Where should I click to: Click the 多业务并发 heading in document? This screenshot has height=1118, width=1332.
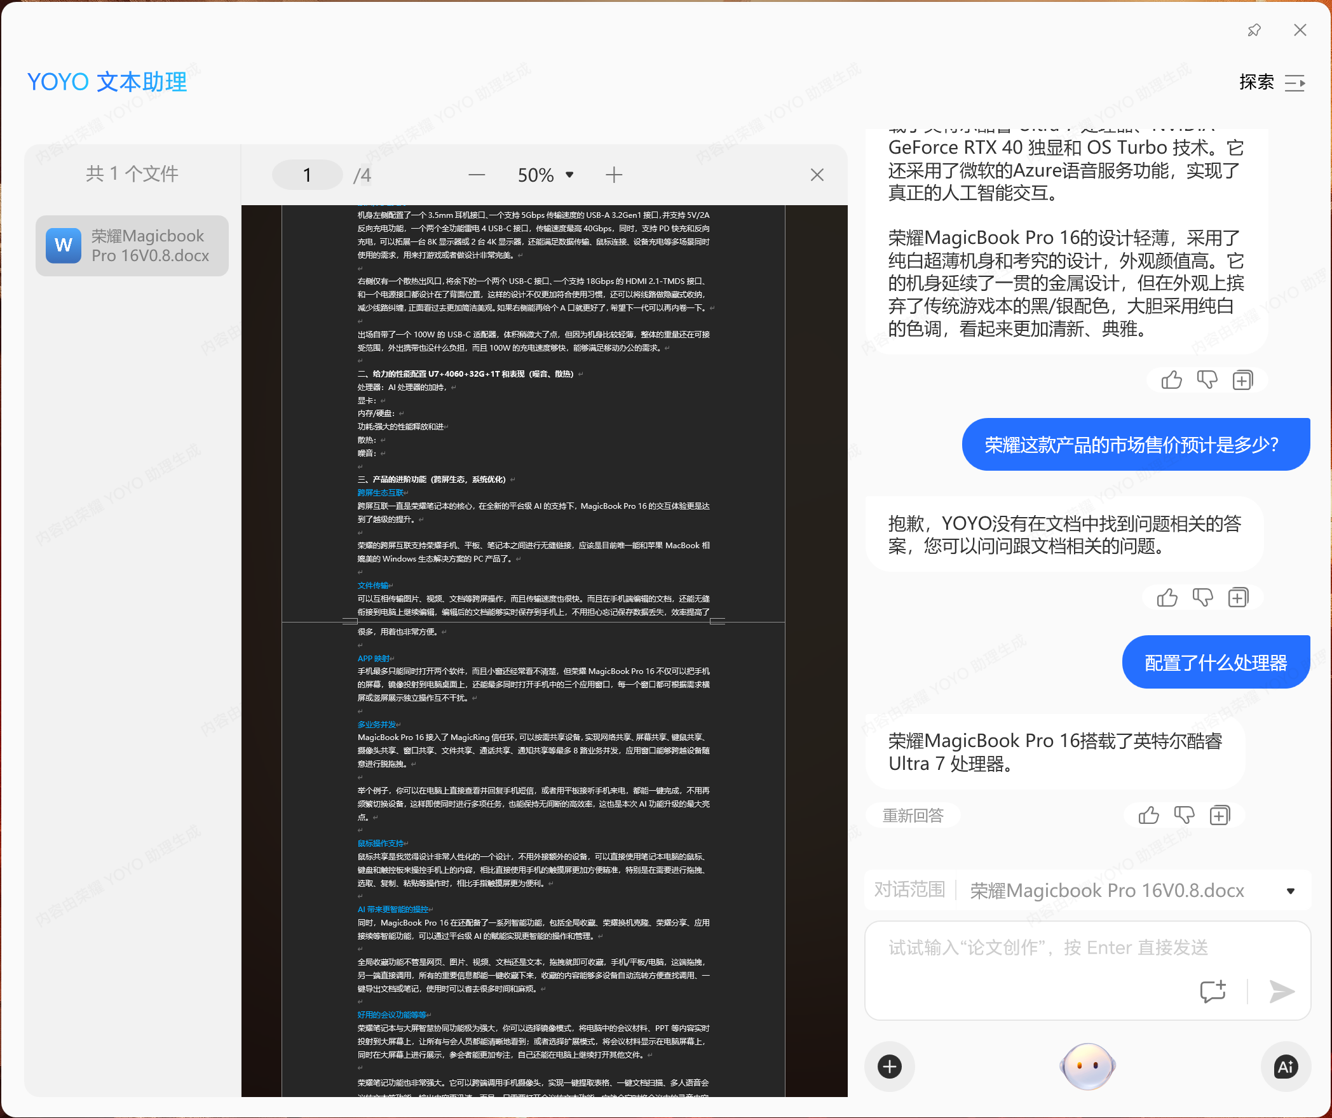(377, 725)
